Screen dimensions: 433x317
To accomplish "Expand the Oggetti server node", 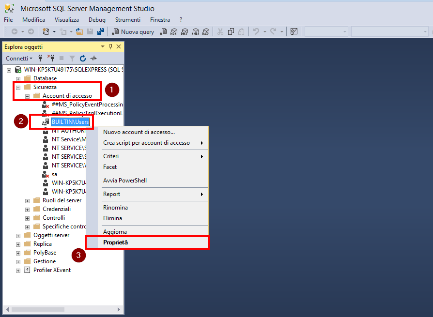I will 18,236.
